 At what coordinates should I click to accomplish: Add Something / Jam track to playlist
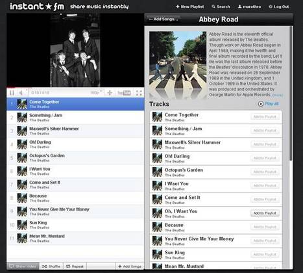(x=265, y=131)
